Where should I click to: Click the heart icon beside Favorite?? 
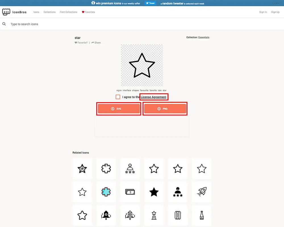[76, 43]
